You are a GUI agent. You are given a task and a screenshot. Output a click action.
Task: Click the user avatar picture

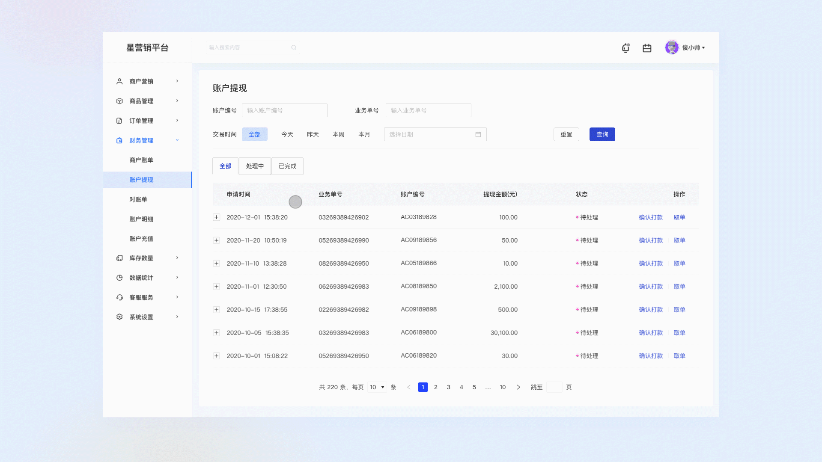[672, 47]
